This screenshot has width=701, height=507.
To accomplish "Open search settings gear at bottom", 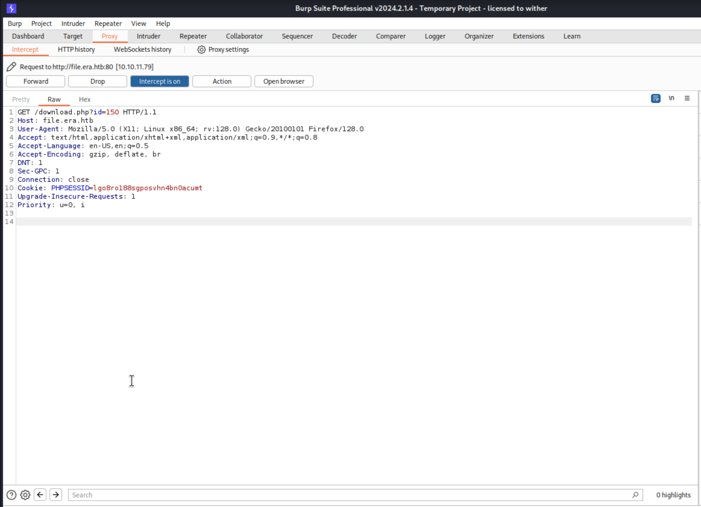I will [x=25, y=495].
